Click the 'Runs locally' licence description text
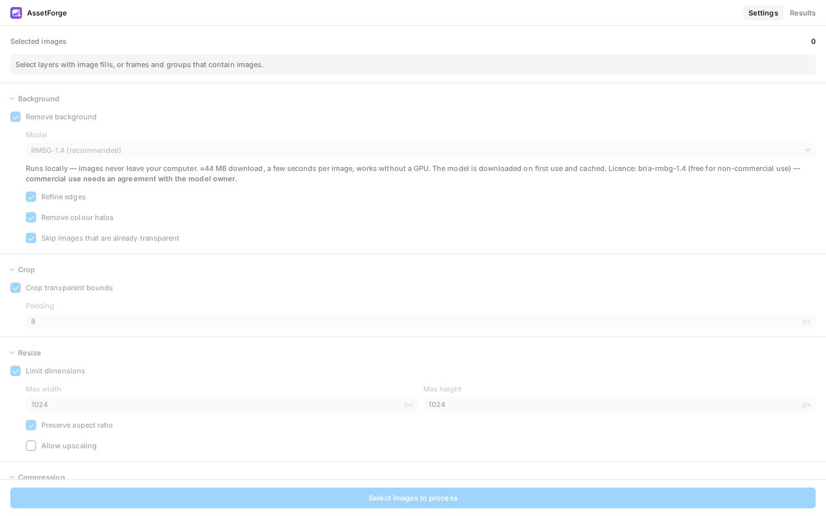The width and height of the screenshot is (826, 516). pyautogui.click(x=413, y=174)
